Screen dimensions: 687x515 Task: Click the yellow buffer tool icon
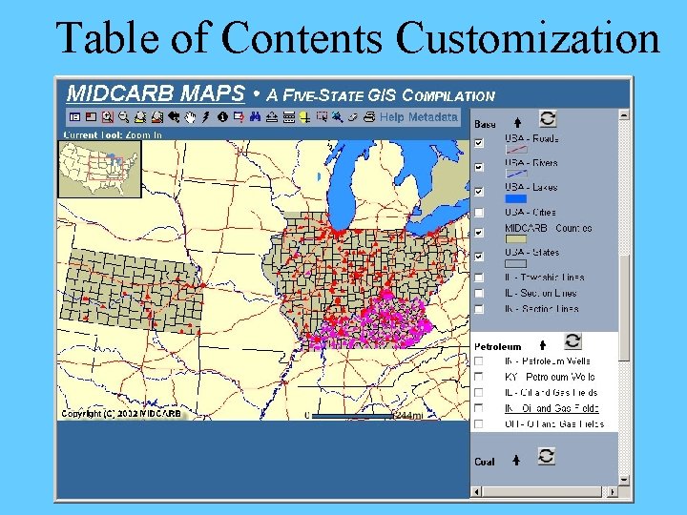pyautogui.click(x=305, y=117)
